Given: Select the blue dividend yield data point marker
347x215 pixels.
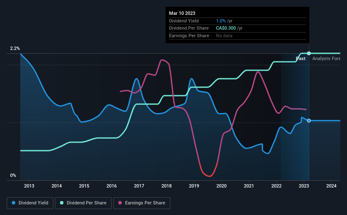Looking at the screenshot, I should [309, 121].
